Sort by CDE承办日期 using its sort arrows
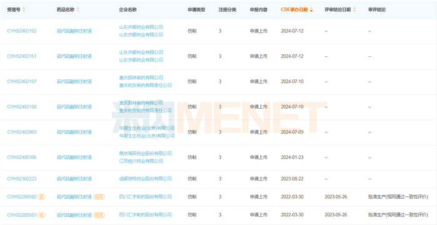 coord(312,10)
